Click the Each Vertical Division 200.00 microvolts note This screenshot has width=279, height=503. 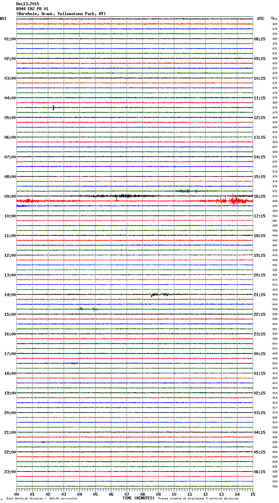[42, 498]
